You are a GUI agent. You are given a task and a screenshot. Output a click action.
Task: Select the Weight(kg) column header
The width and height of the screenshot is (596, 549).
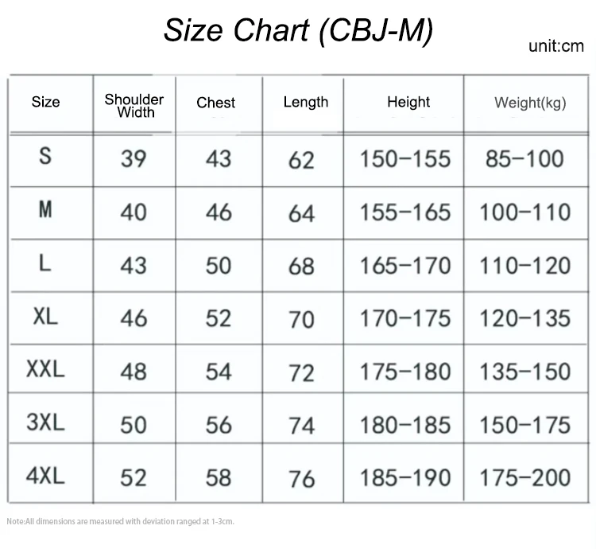pos(530,103)
